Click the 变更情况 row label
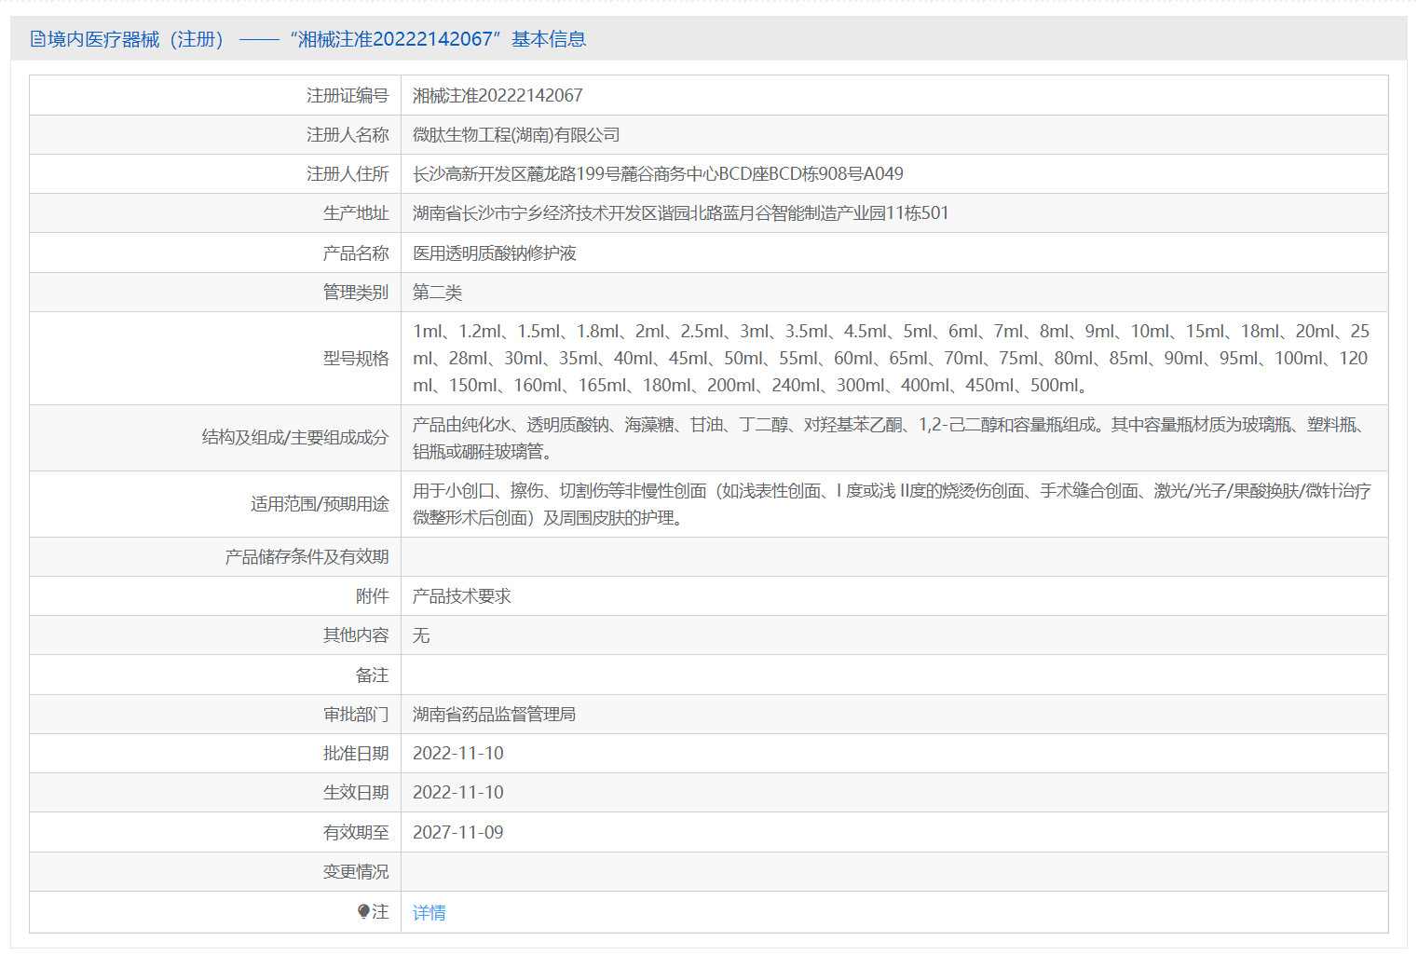1418x955 pixels. coord(357,871)
